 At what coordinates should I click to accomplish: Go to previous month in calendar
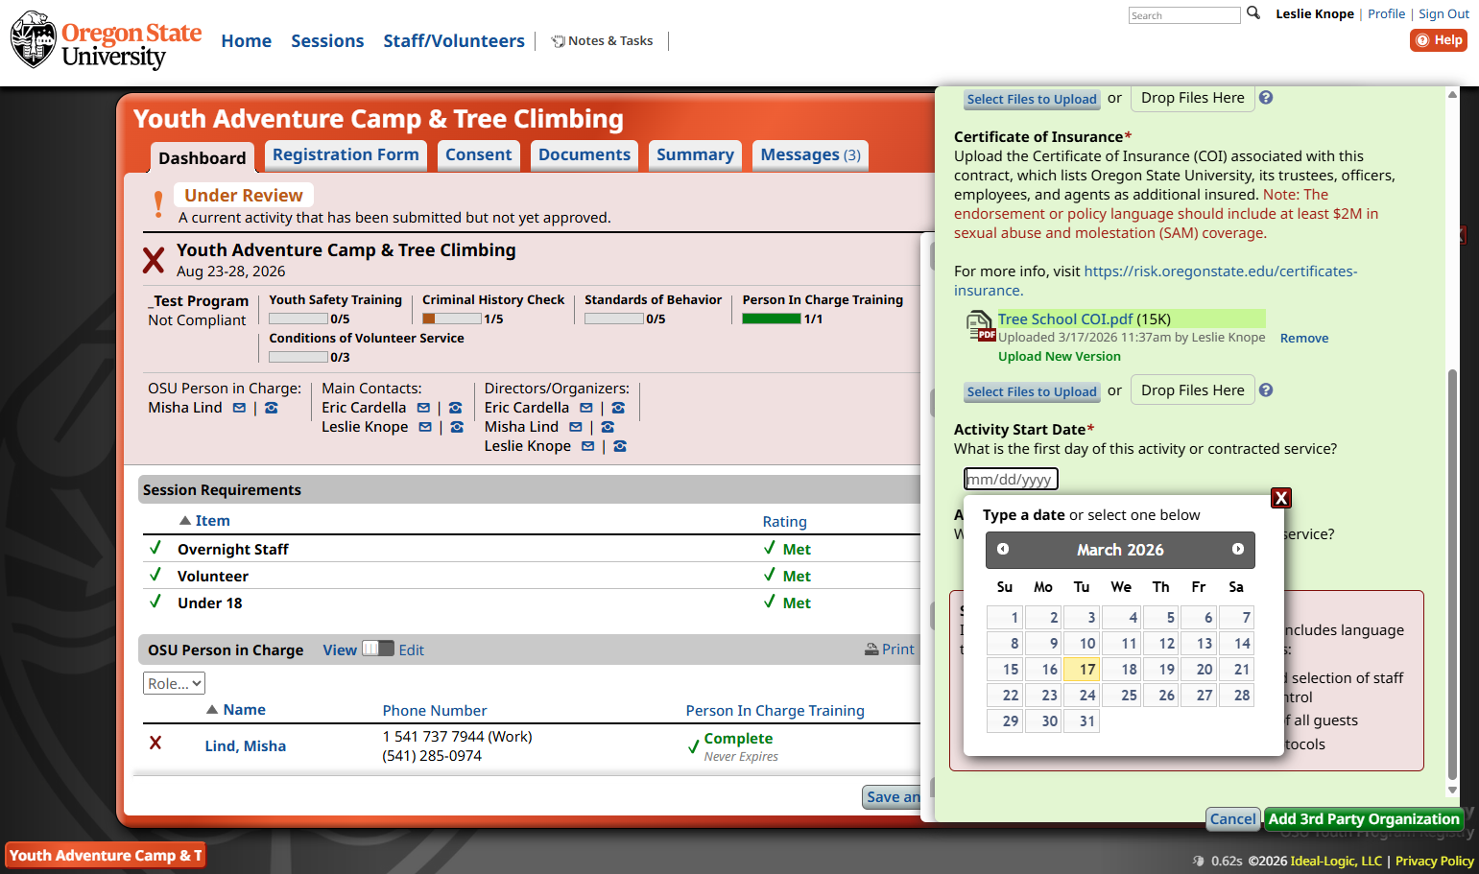tap(1002, 549)
